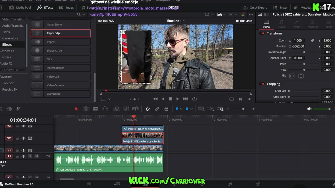Screen dimensions: 335x188
Task: Click the color bypass icon above viewer
Action: coord(243,14)
